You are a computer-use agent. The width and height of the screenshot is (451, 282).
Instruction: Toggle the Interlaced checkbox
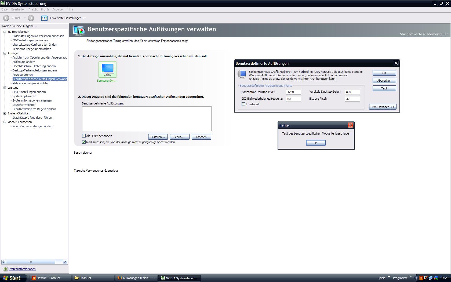tap(243, 104)
